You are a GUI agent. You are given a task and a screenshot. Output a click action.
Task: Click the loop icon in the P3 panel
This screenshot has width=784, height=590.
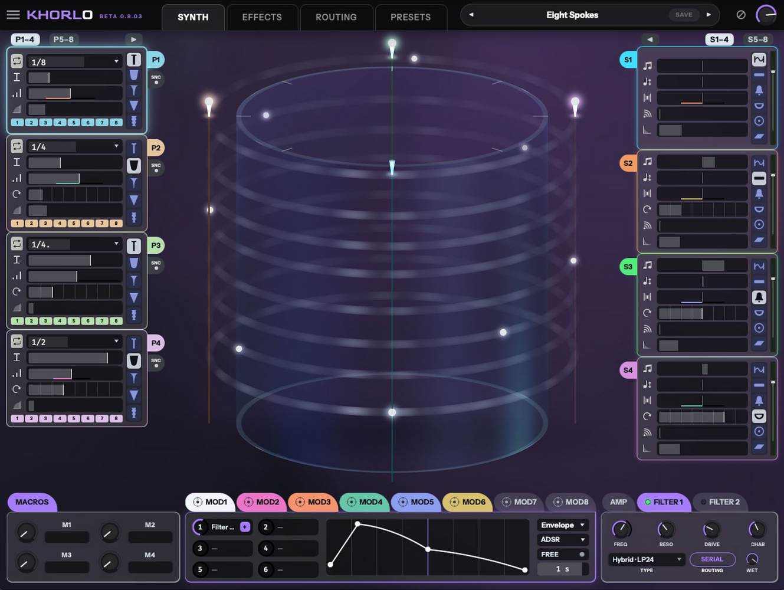pos(17,244)
